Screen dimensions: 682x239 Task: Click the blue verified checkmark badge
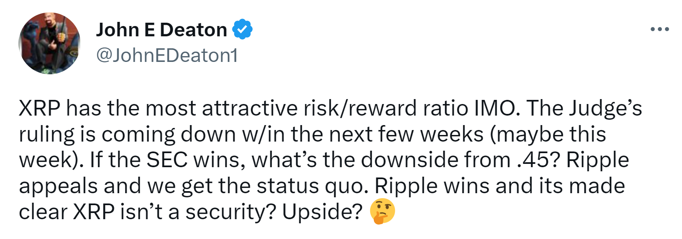(242, 30)
